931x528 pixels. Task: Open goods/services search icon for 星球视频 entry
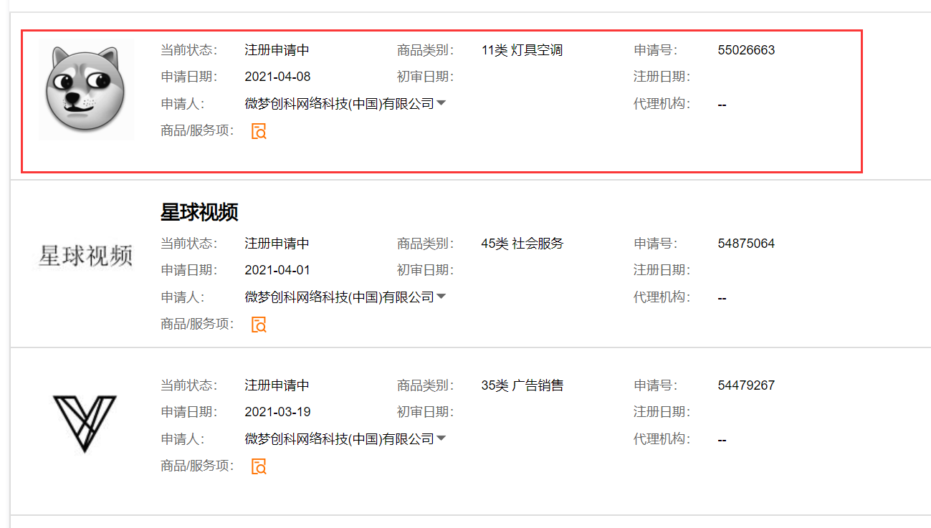259,325
